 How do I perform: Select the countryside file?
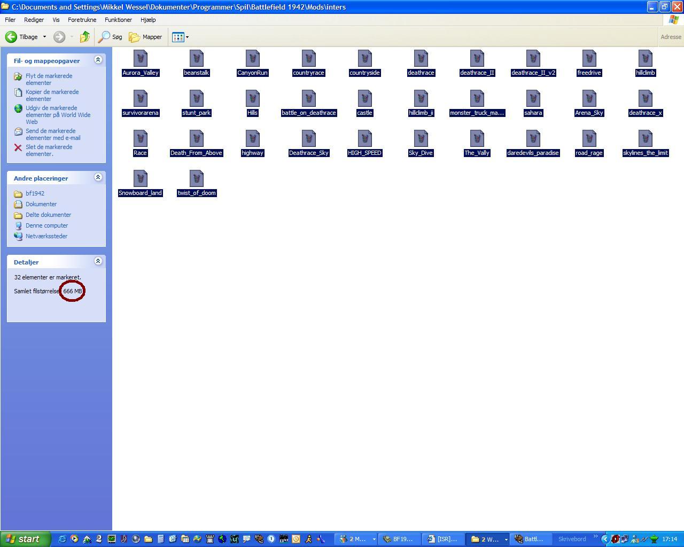[x=364, y=63]
